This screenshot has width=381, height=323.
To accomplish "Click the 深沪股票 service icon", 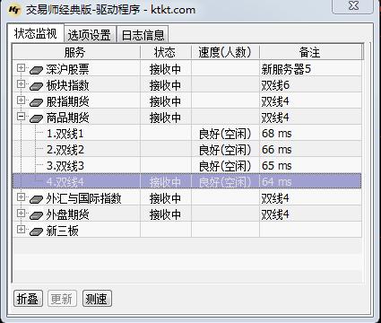I will pyautogui.click(x=37, y=70).
